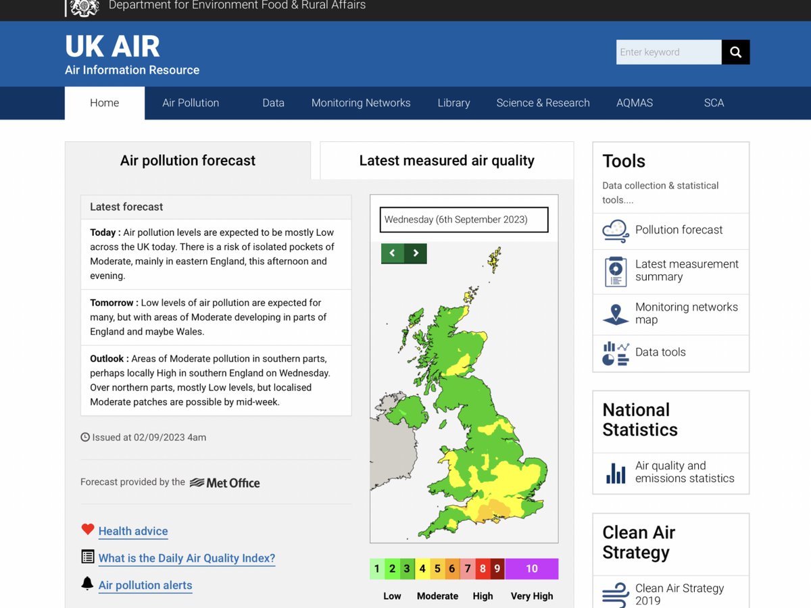Image resolution: width=811 pixels, height=608 pixels.
Task: Open the Monitoring Networks menu
Action: click(361, 103)
